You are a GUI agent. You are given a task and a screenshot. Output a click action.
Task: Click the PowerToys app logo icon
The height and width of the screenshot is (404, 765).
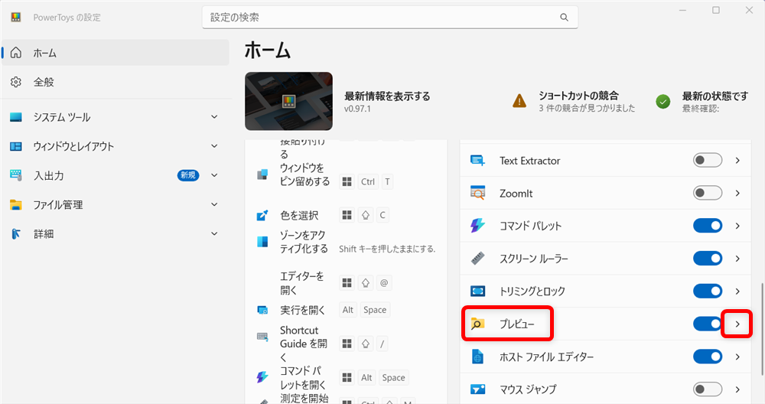pos(15,17)
